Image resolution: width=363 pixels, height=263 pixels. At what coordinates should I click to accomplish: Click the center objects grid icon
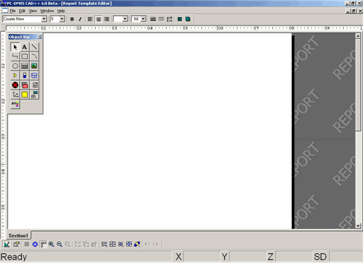pyautogui.click(x=113, y=244)
